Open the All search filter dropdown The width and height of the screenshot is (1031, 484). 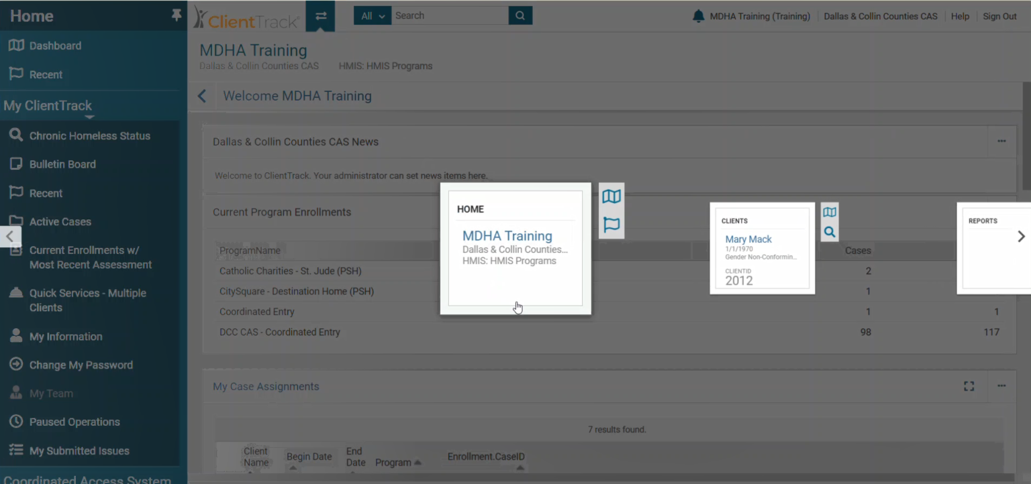[373, 16]
